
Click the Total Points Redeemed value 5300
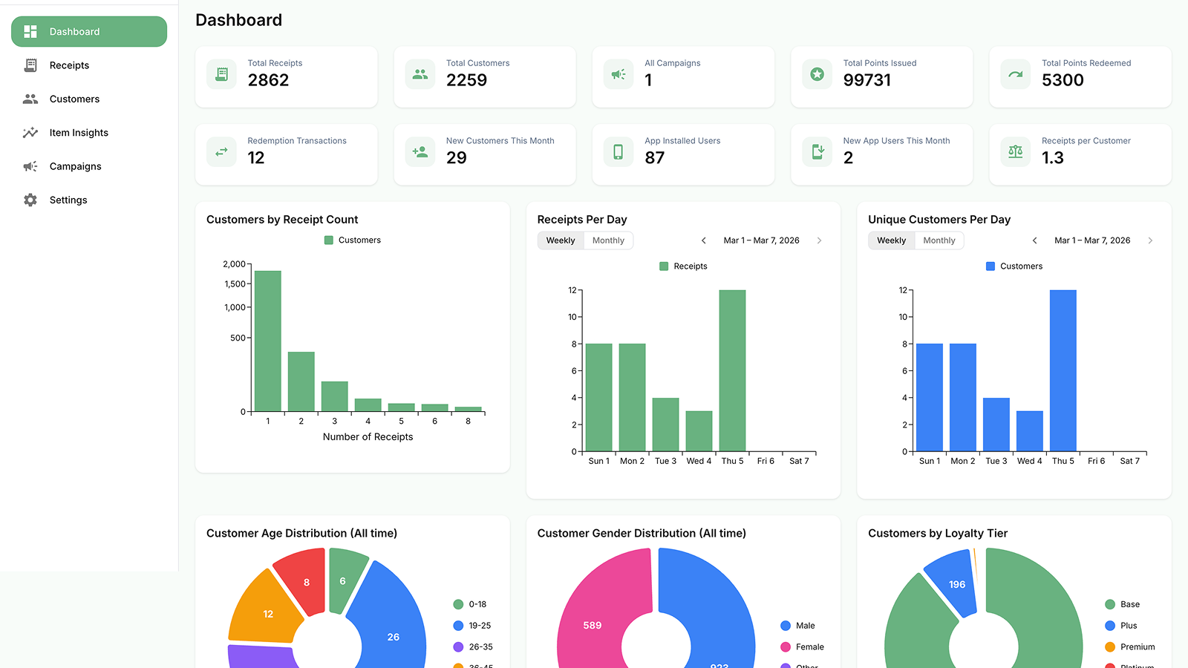point(1063,80)
